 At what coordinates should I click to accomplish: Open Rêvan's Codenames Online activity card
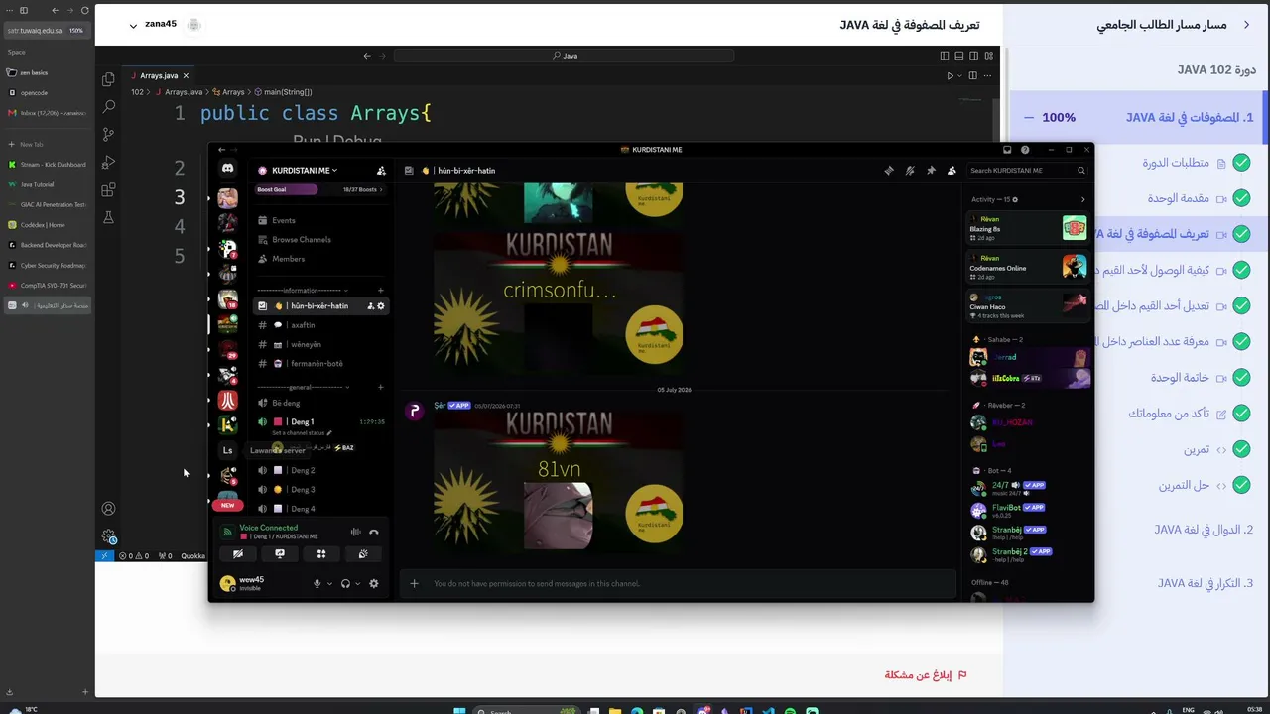tap(1028, 267)
